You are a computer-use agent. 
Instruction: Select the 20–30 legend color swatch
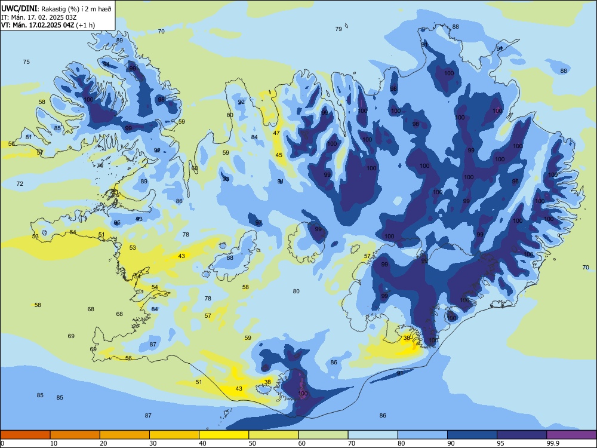[x=125, y=435]
